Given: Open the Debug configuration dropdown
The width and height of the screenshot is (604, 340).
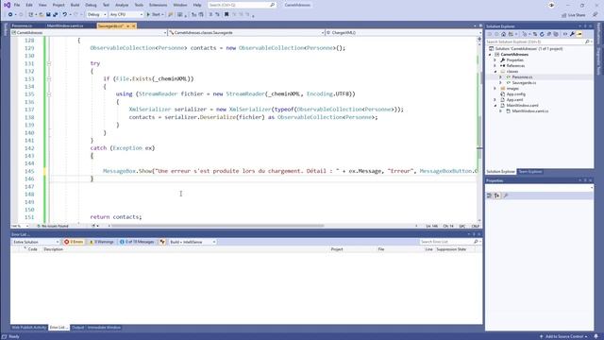Looking at the screenshot, I should (96, 15).
